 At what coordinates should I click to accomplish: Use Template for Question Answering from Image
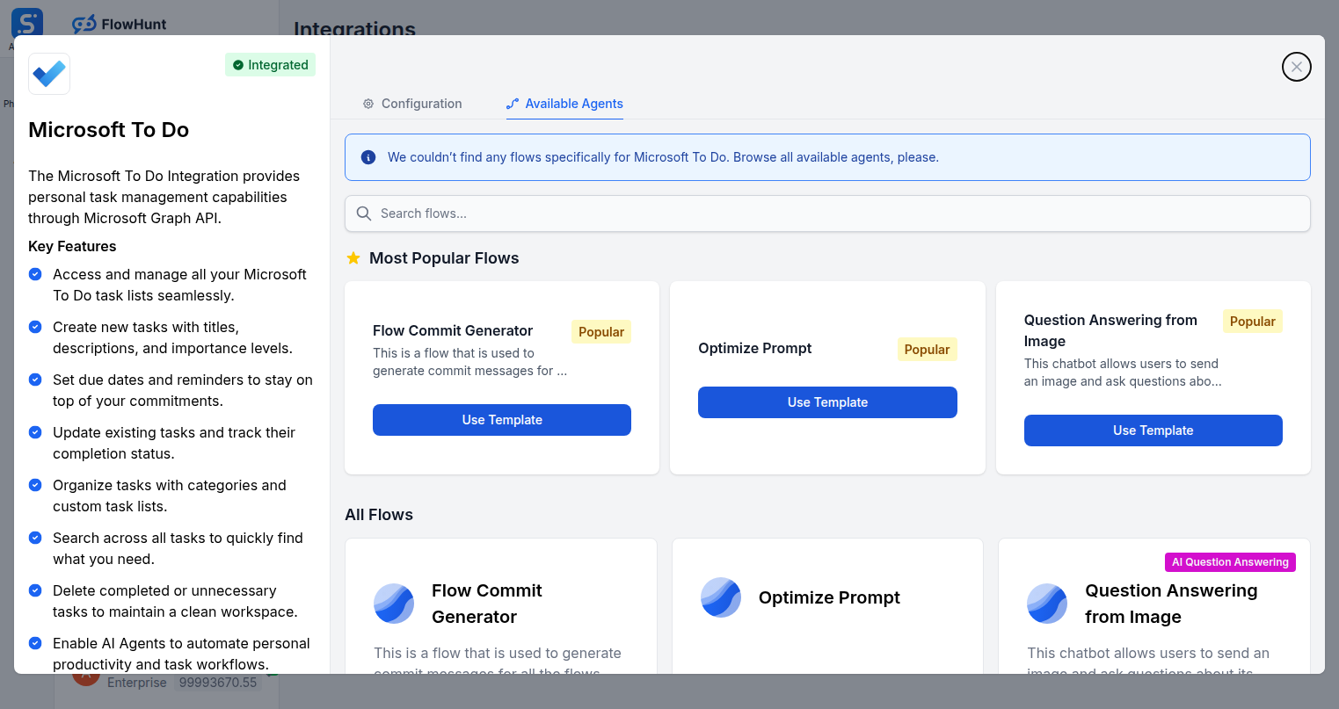(x=1153, y=430)
